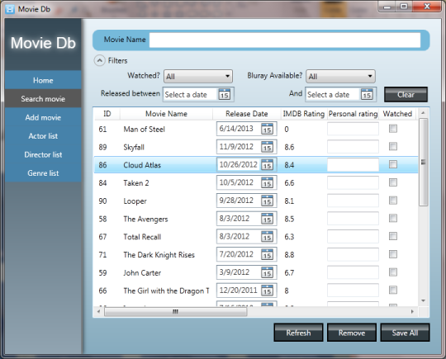Mark Man of Steel as watched
The image size is (446, 359).
pyautogui.click(x=393, y=129)
